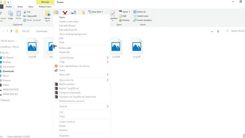Choose Rotate left in context menu
The width and height of the screenshot is (245, 138).
64,52
